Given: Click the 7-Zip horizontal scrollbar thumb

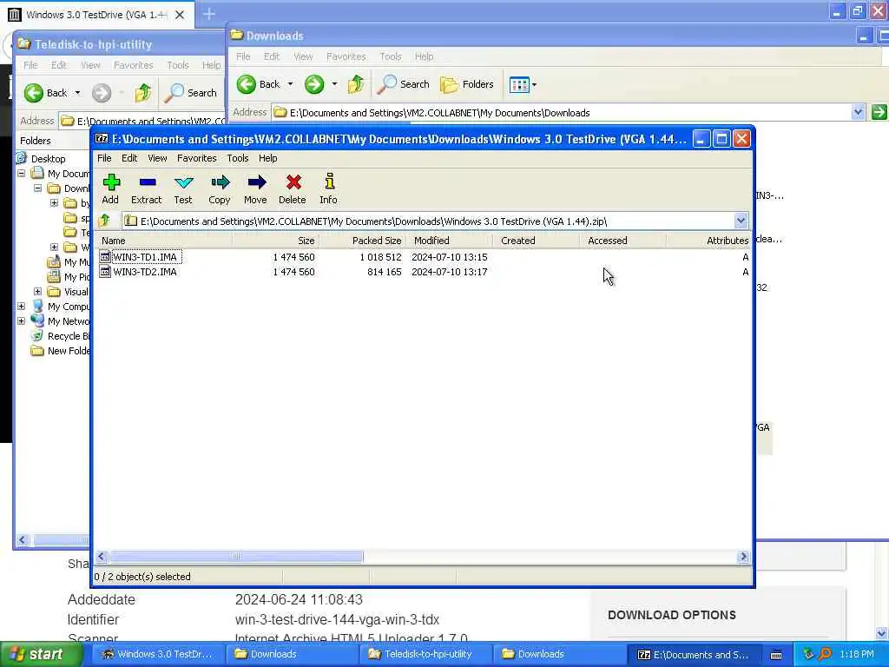Looking at the screenshot, I should coord(236,557).
